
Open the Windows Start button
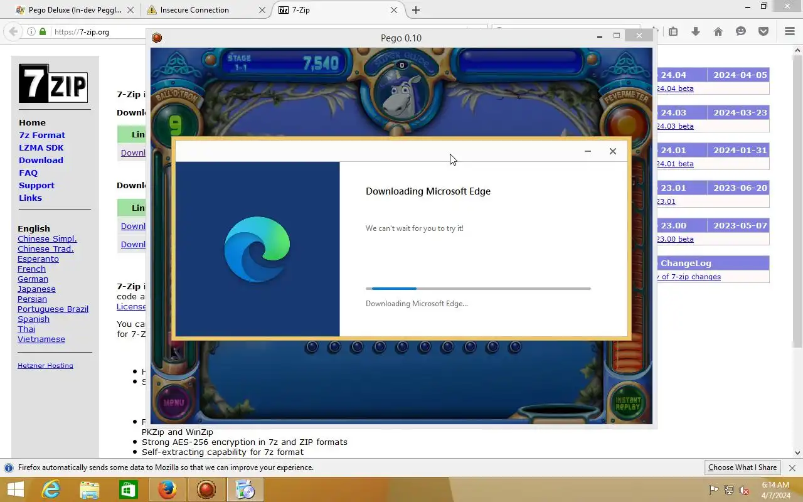tap(15, 489)
